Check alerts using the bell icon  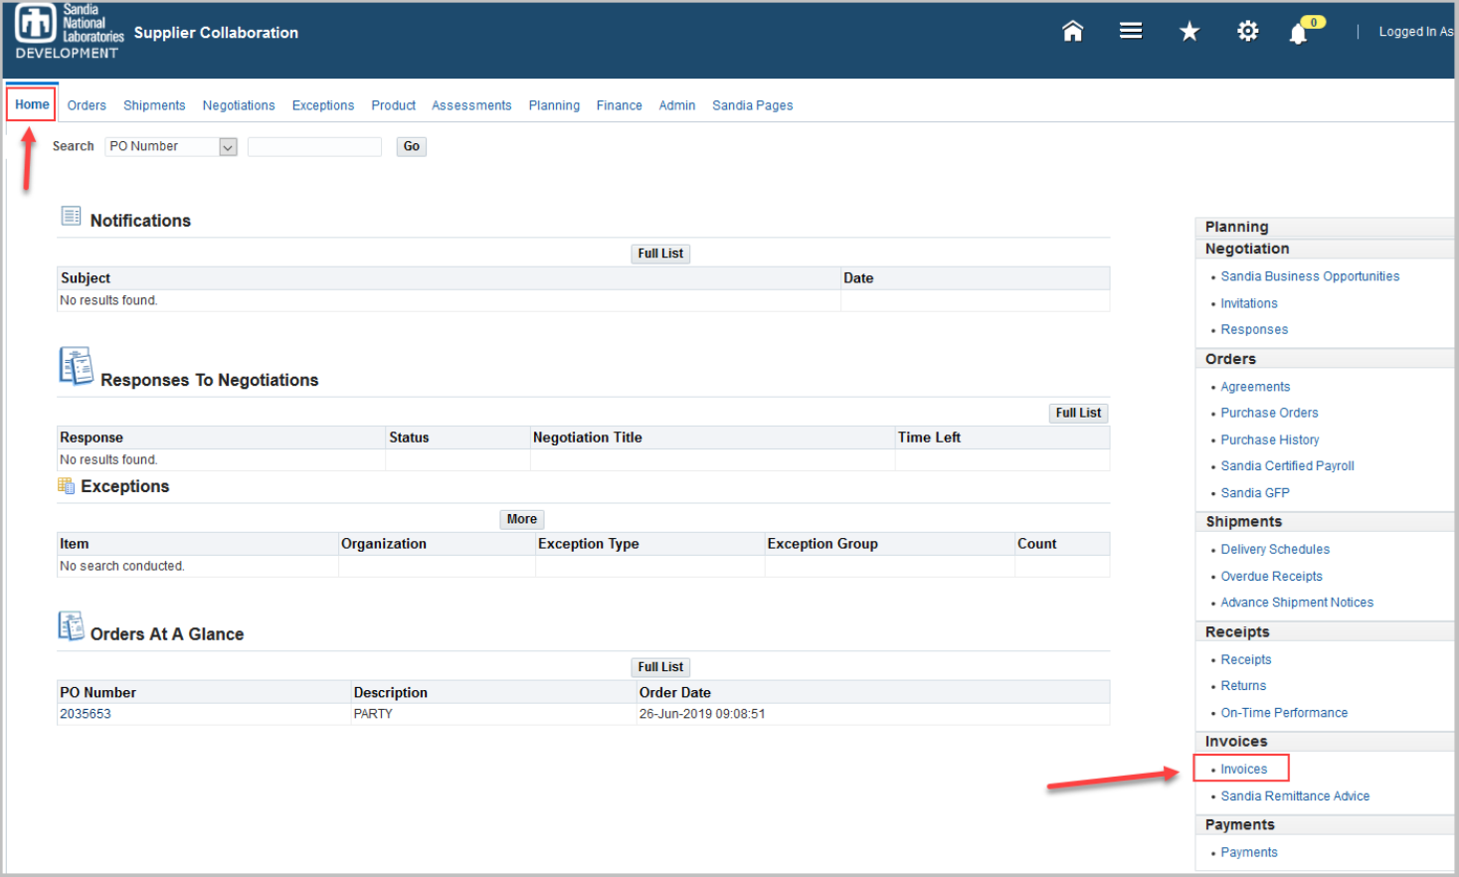coord(1298,33)
